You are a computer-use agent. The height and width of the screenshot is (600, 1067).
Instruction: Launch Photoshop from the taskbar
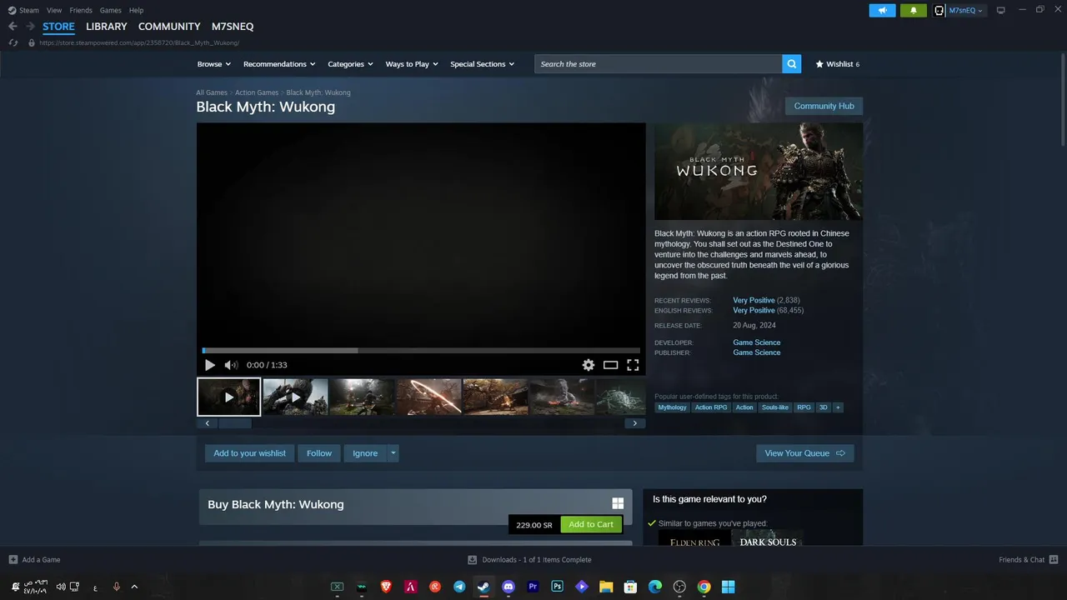557,587
